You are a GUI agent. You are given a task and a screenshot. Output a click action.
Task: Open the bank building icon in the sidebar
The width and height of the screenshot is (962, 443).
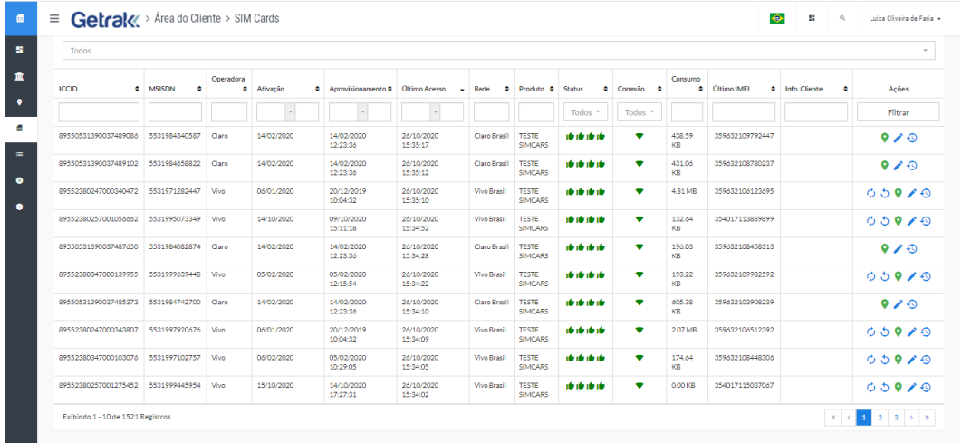pyautogui.click(x=19, y=76)
